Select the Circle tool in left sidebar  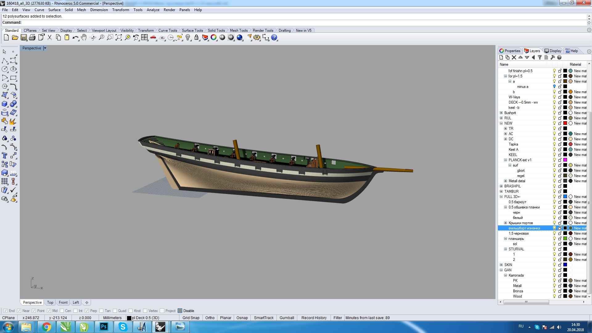pyautogui.click(x=5, y=69)
